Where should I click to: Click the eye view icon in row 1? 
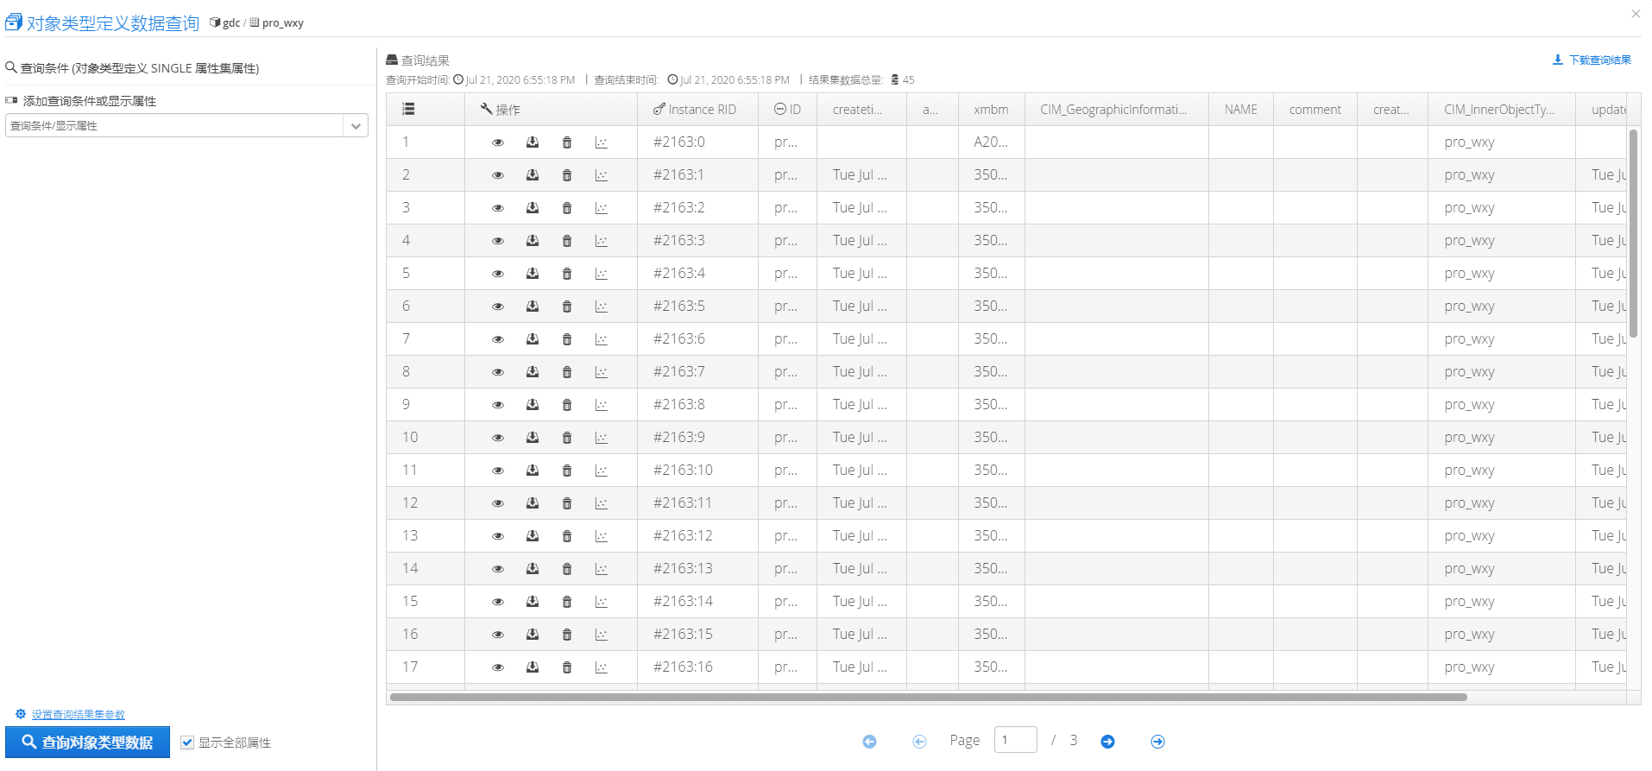pyautogui.click(x=498, y=142)
